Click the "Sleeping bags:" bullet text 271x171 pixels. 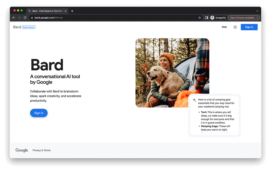[210, 126]
